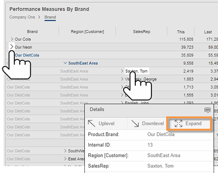
Task: Click the Product.Brand label in Details
Action: 104,134
